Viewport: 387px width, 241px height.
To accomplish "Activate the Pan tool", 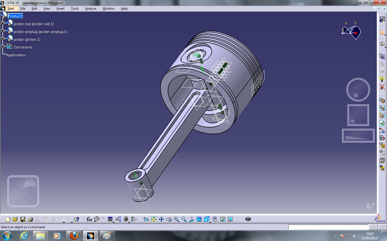I will tap(161, 219).
